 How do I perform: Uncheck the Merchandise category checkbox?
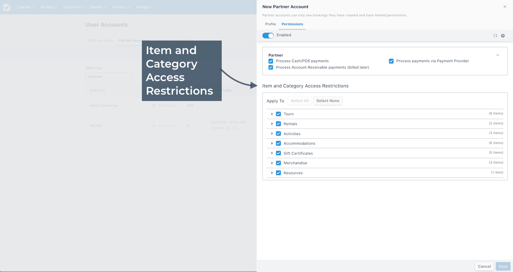(278, 163)
